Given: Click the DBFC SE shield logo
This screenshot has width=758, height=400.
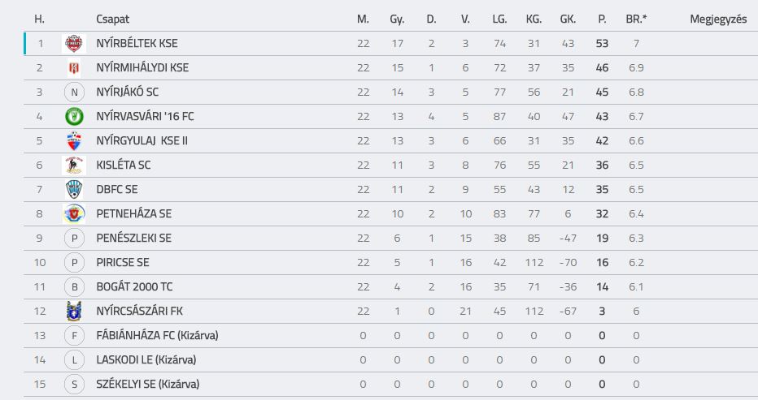Looking at the screenshot, I should 74,190.
